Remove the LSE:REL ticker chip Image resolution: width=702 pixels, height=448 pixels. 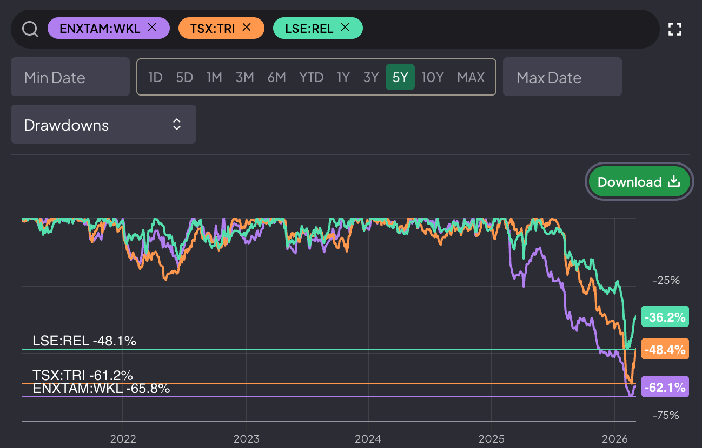tap(345, 28)
